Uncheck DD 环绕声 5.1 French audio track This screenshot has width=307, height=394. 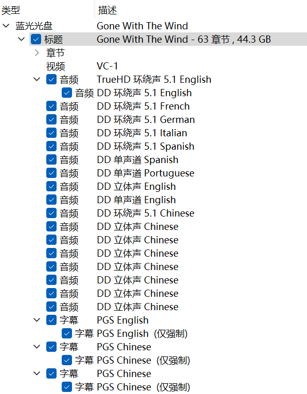[51, 106]
